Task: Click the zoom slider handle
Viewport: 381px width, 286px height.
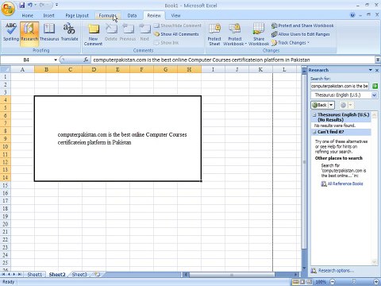Action: coord(354,282)
